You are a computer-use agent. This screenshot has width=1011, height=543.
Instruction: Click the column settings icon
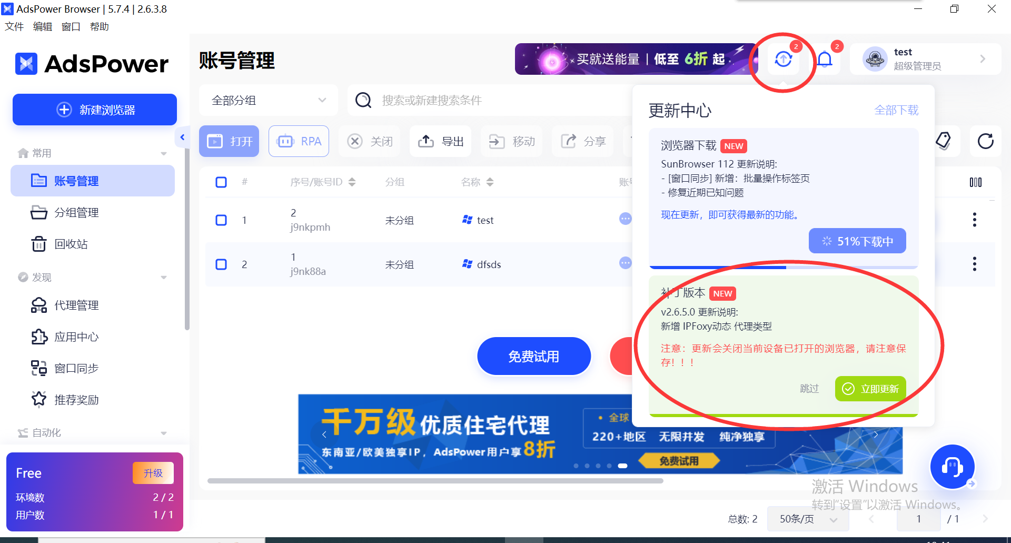975,182
